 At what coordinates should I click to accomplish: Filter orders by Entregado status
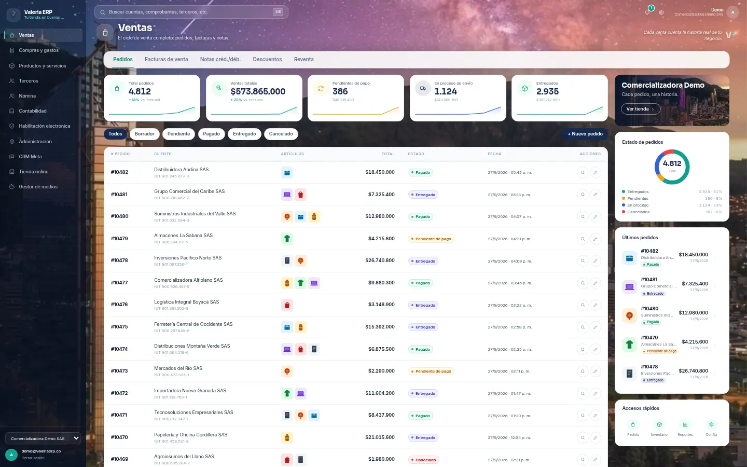[x=244, y=134]
